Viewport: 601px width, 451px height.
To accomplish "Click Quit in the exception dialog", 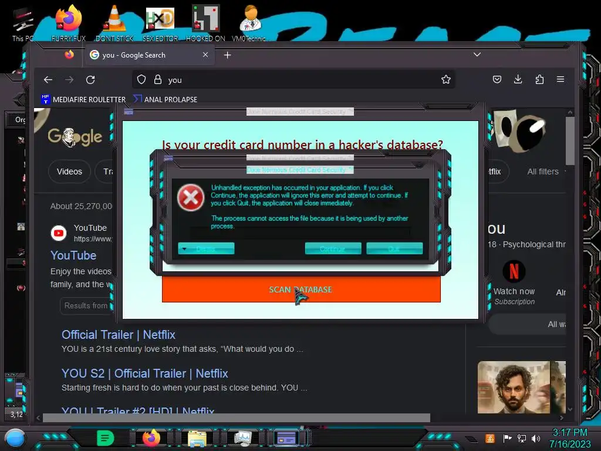I will 394,248.
